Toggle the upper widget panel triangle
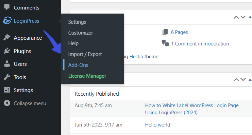The image size is (252, 135). point(250,17)
